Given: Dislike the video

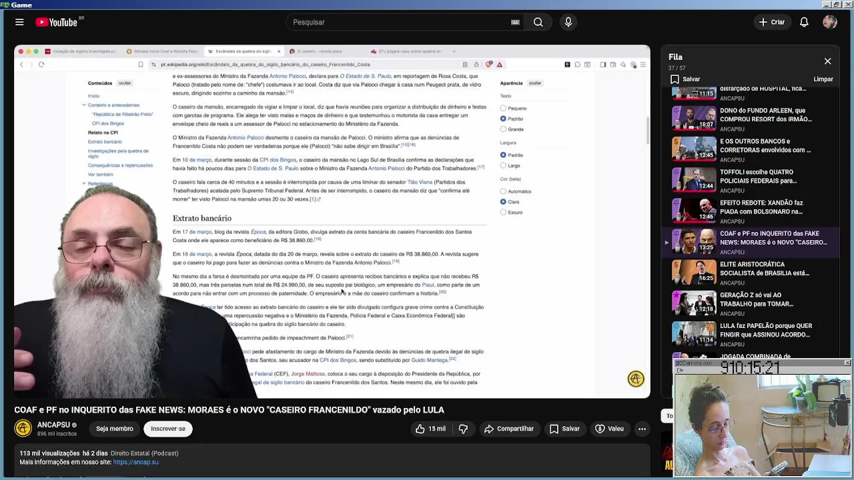Looking at the screenshot, I should click(463, 429).
